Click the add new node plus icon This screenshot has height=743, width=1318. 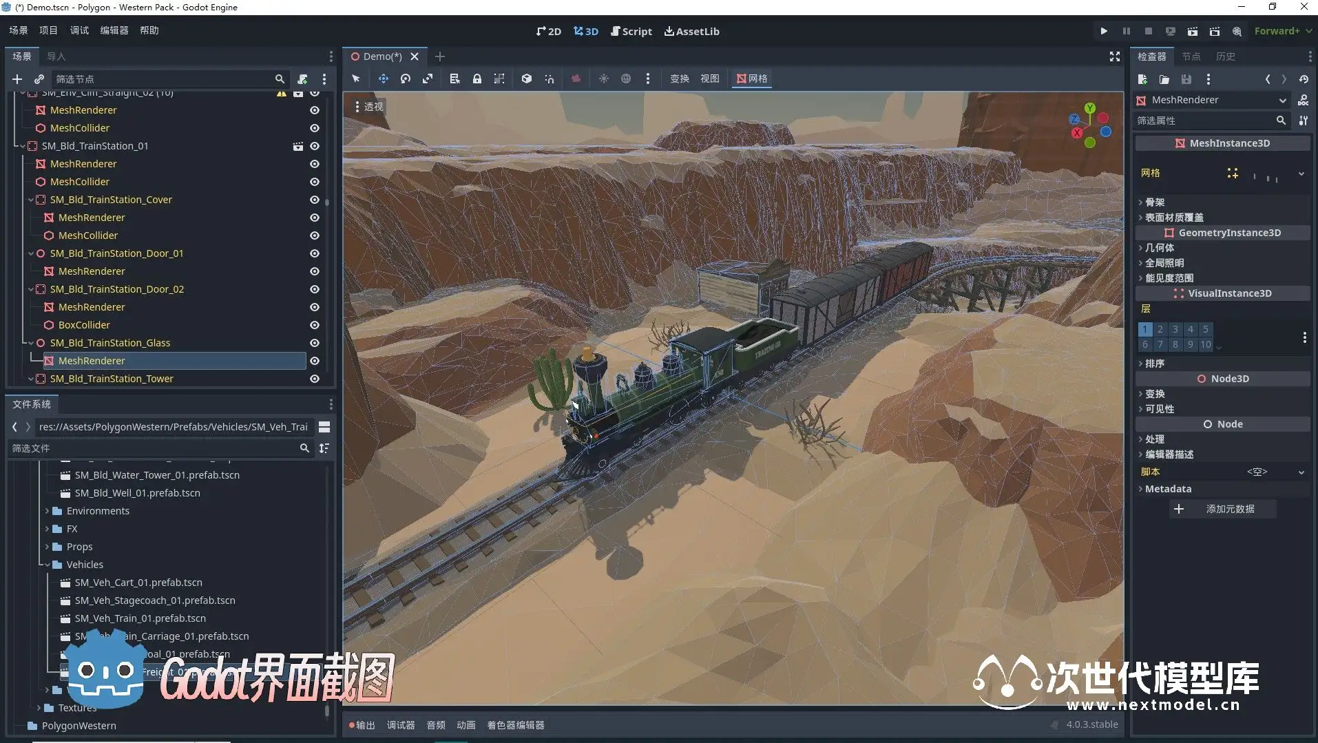[17, 79]
